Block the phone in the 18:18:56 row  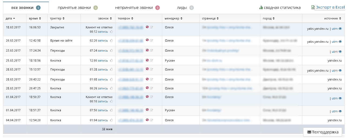pyautogui.click(x=147, y=60)
